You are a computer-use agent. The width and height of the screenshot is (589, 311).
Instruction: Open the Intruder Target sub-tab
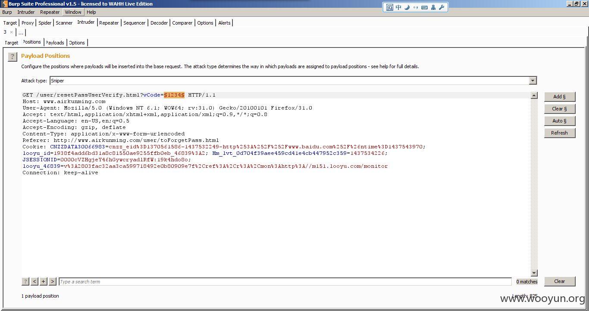tap(11, 43)
